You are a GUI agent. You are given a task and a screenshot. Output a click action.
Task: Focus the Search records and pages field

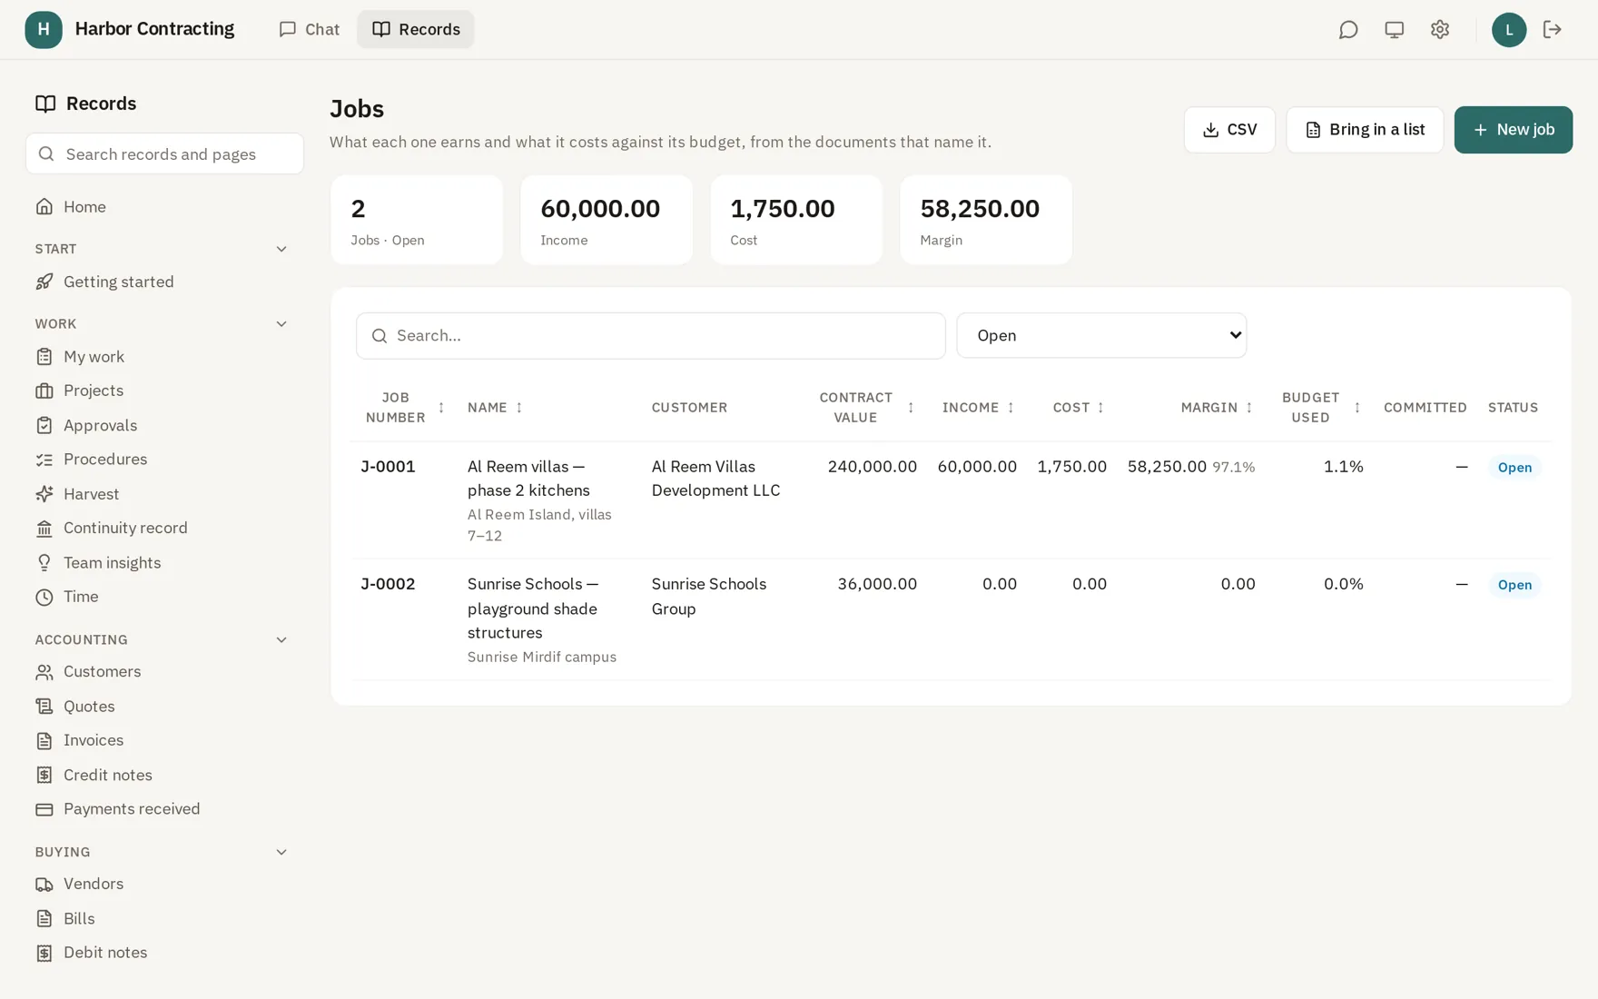click(164, 154)
